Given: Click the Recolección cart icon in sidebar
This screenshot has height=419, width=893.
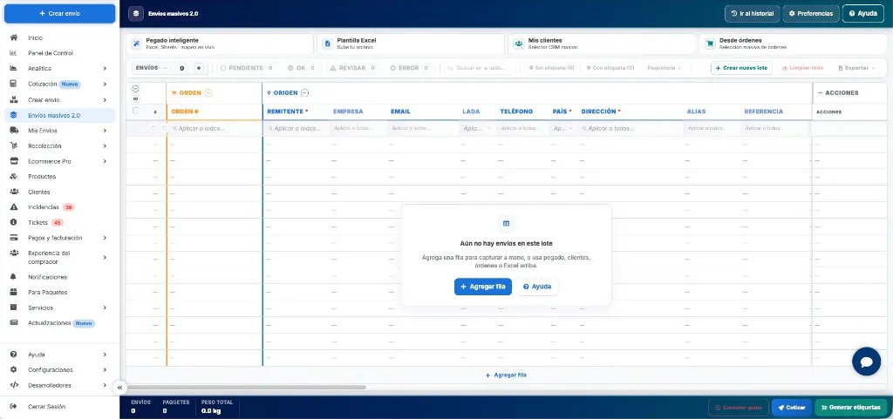Looking at the screenshot, I should click(x=14, y=145).
